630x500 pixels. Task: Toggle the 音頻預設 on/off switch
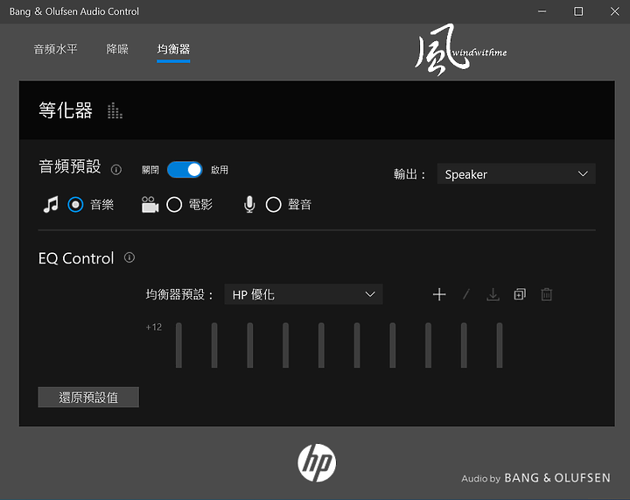click(x=185, y=170)
